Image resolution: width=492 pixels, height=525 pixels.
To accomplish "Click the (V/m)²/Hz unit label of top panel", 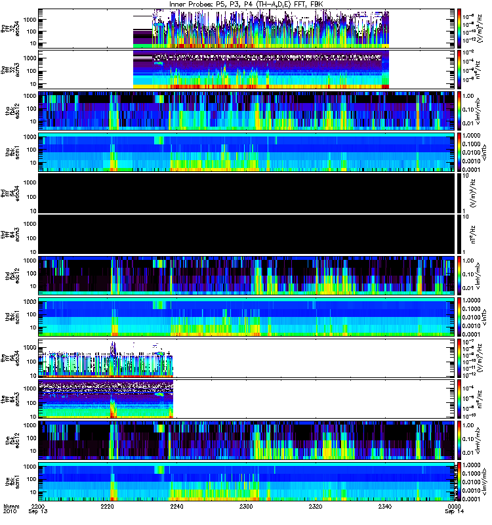I will 480,28.
